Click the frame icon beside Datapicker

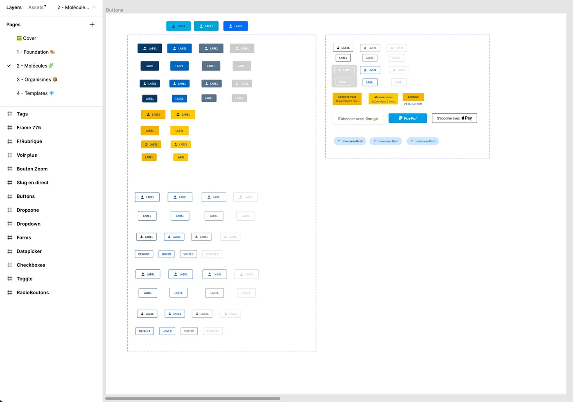pos(10,251)
